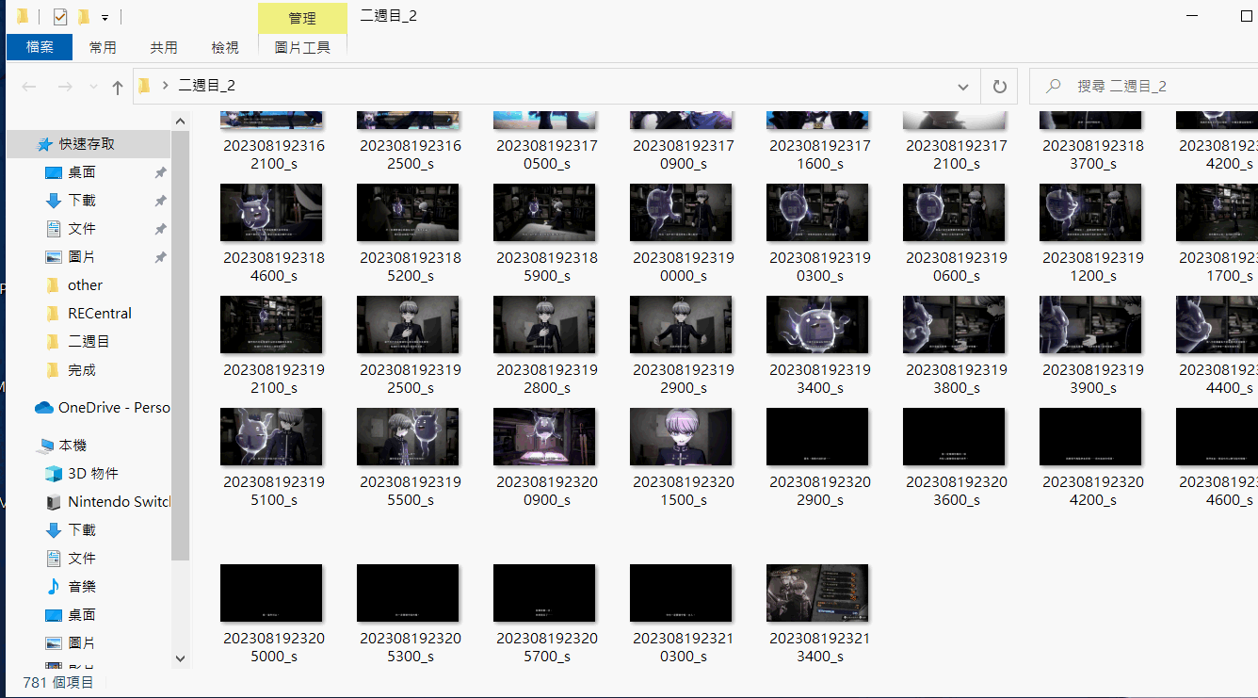Click file name 2023081923190600_s
The width and height of the screenshot is (1258, 698).
tap(957, 267)
